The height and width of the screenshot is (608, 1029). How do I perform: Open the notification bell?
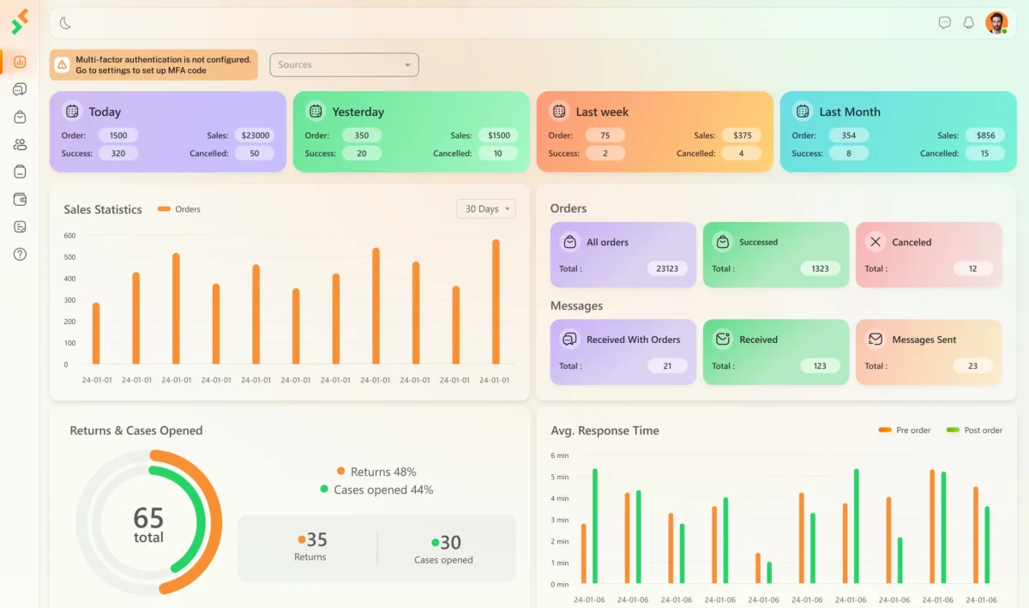click(x=969, y=23)
